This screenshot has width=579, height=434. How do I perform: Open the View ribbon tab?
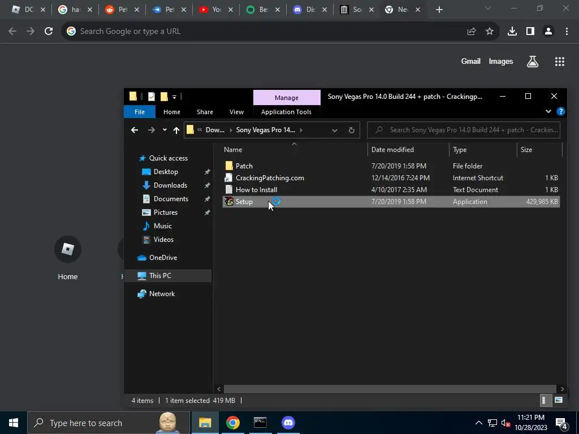pyautogui.click(x=237, y=112)
